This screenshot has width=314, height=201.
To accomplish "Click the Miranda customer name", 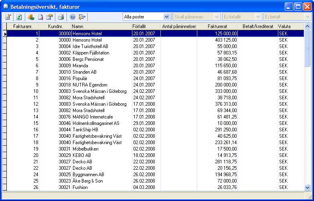I will click(x=80, y=66).
